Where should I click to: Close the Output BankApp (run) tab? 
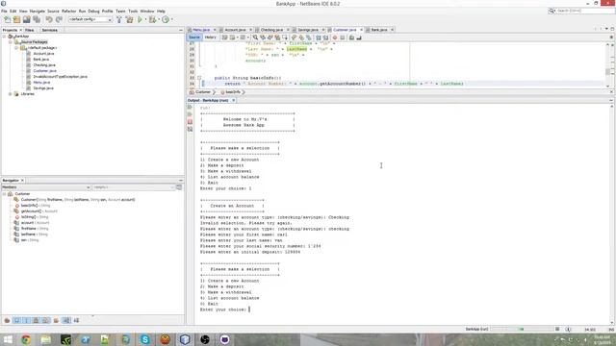point(233,100)
